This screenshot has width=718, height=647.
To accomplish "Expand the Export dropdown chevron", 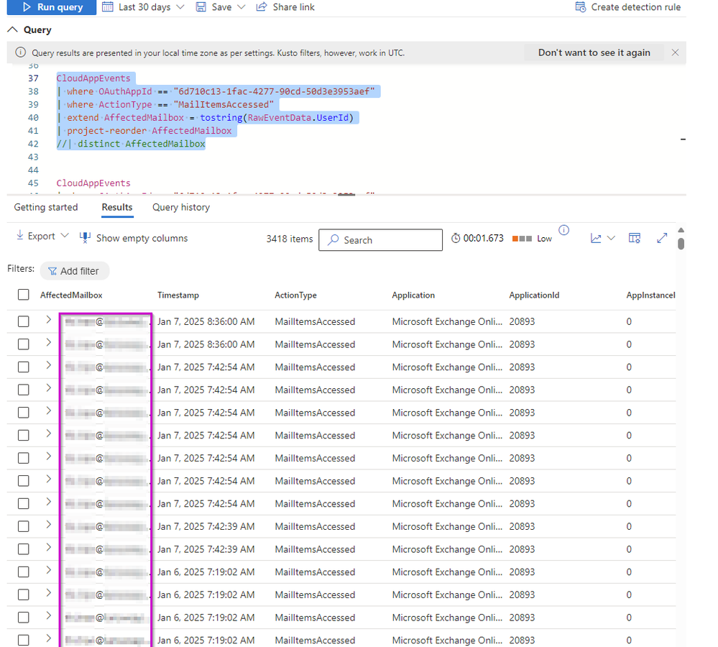I will [65, 235].
